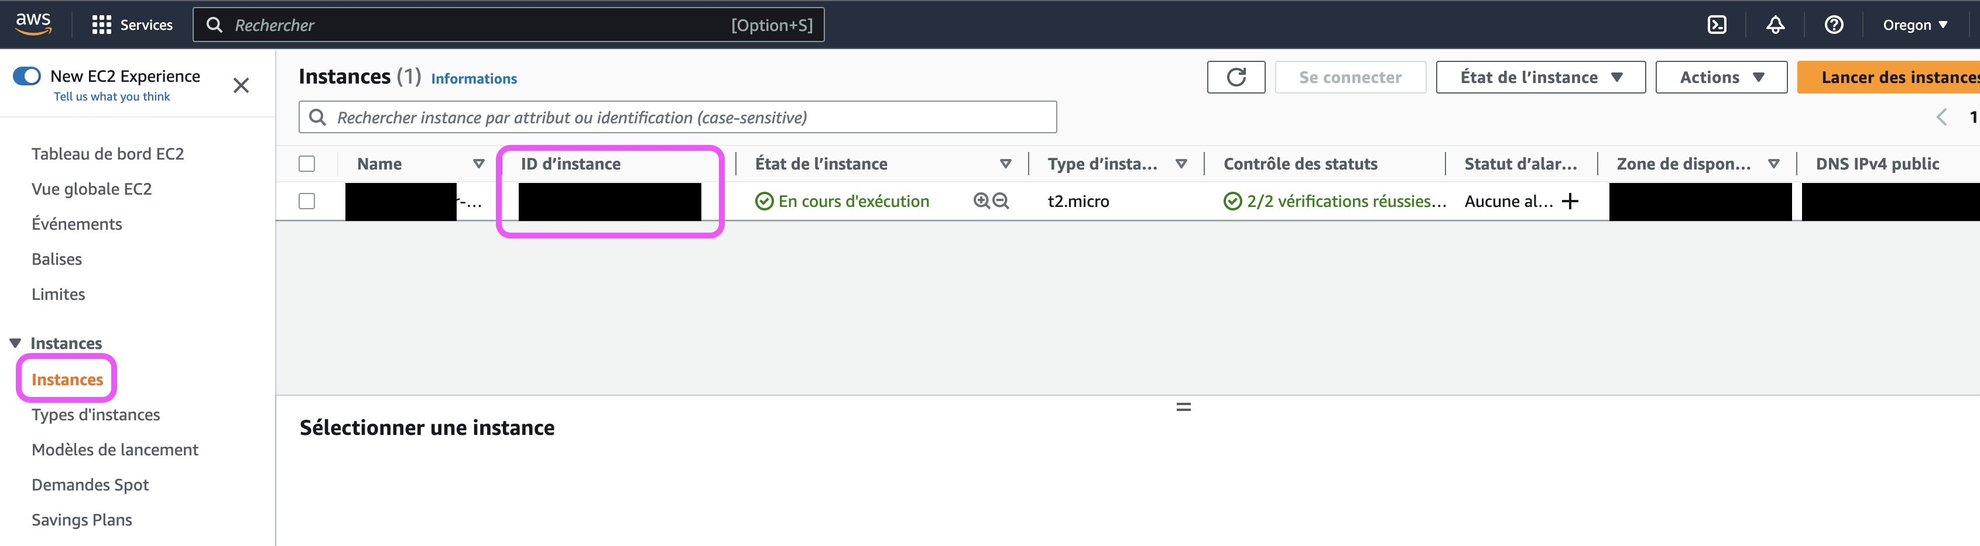
Task: Toggle the New EC2 Experience switch
Action: point(28,76)
